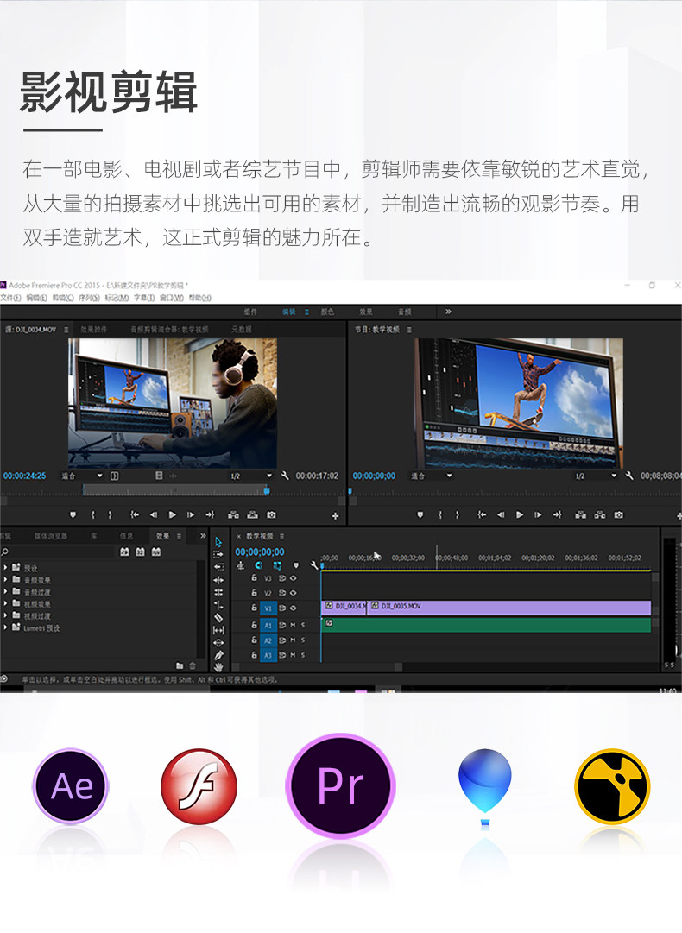Click Mark In in Source monitor
682x933 pixels.
tap(93, 514)
